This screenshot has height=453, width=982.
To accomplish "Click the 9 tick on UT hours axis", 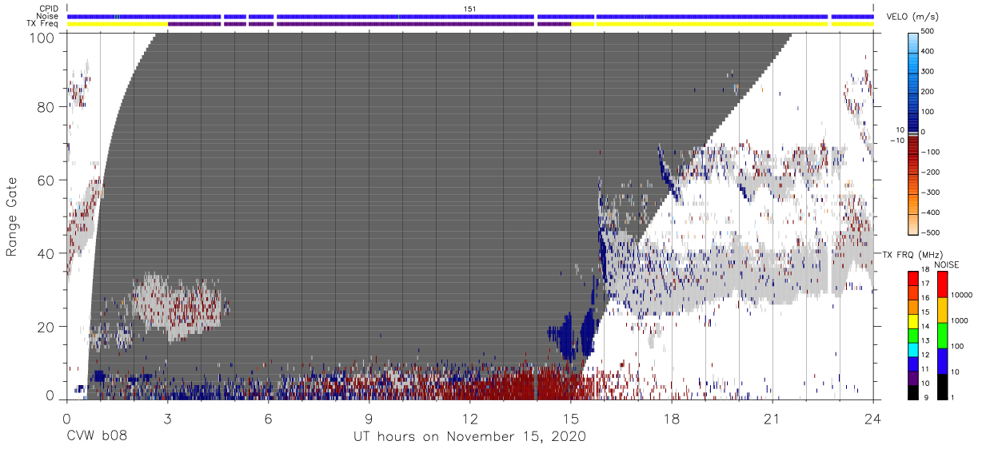I will [369, 417].
